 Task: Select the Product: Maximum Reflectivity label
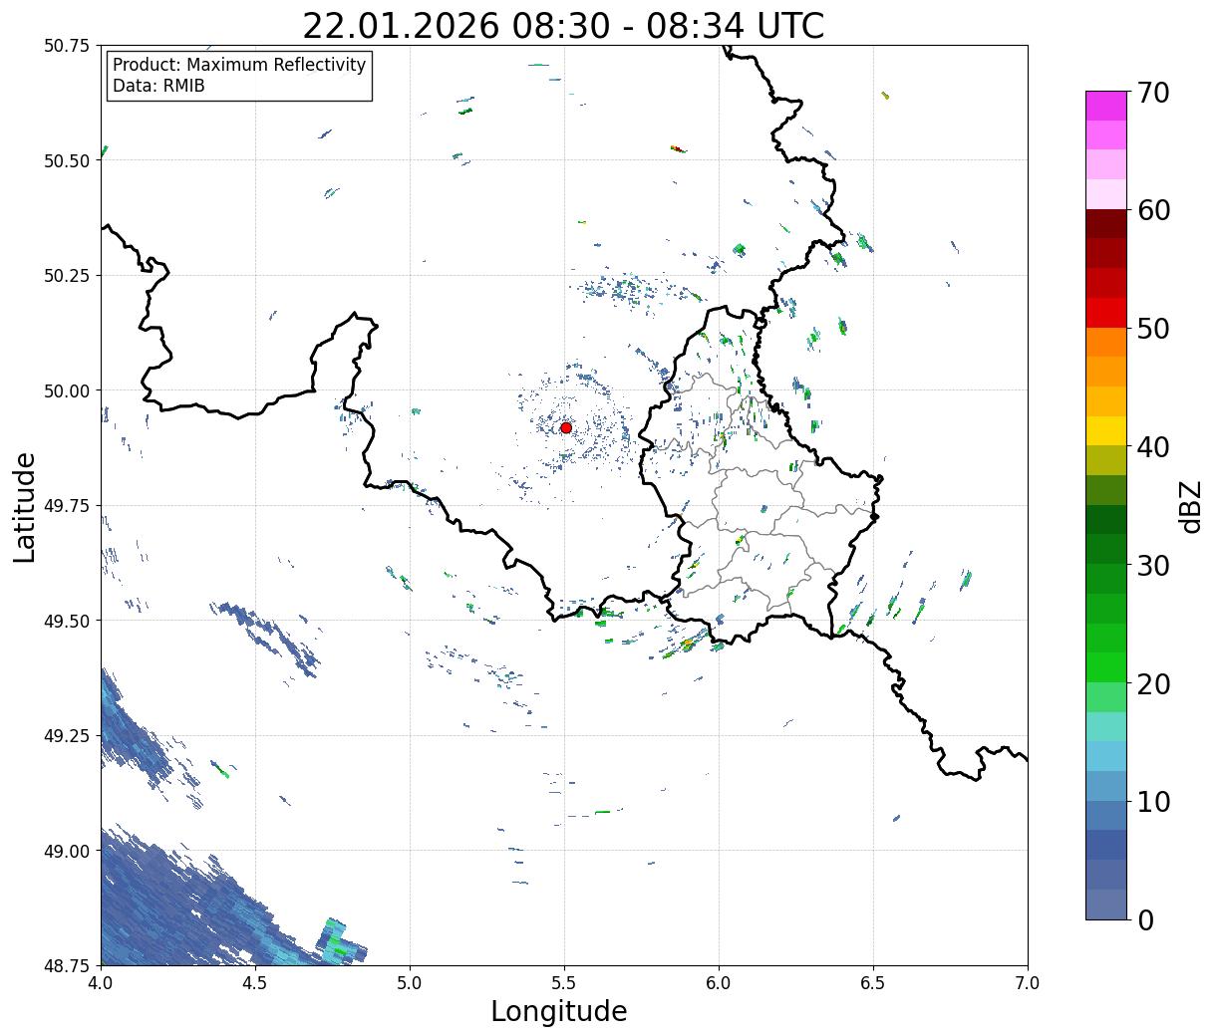239,65
